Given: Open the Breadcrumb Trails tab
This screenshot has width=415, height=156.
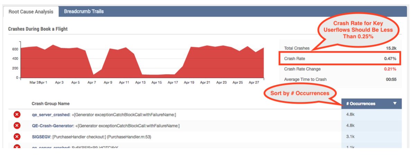Looking at the screenshot, I should (84, 11).
